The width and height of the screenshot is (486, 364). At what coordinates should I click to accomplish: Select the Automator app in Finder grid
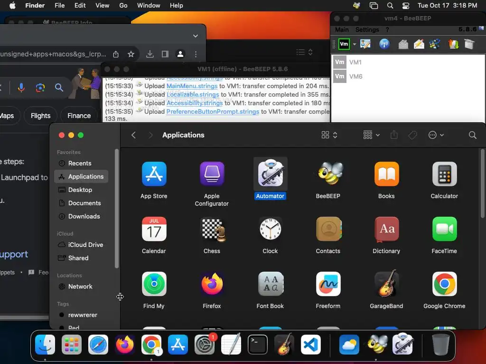tap(270, 174)
